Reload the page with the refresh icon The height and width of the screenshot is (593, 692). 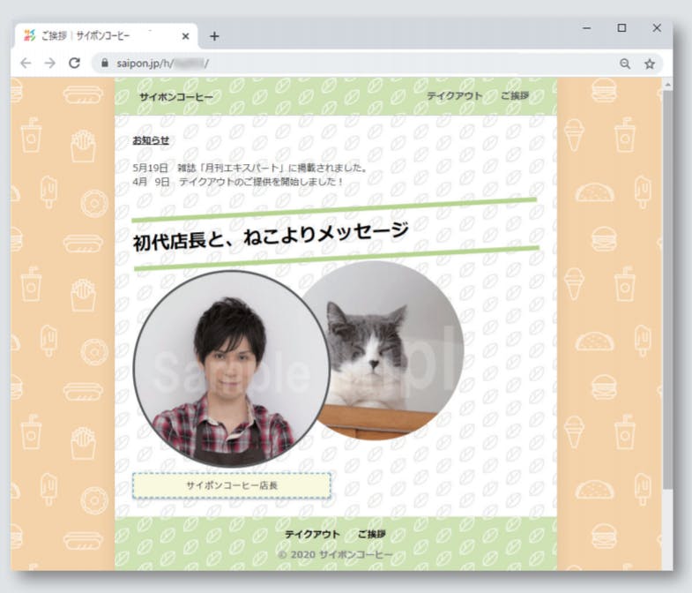pyautogui.click(x=74, y=63)
